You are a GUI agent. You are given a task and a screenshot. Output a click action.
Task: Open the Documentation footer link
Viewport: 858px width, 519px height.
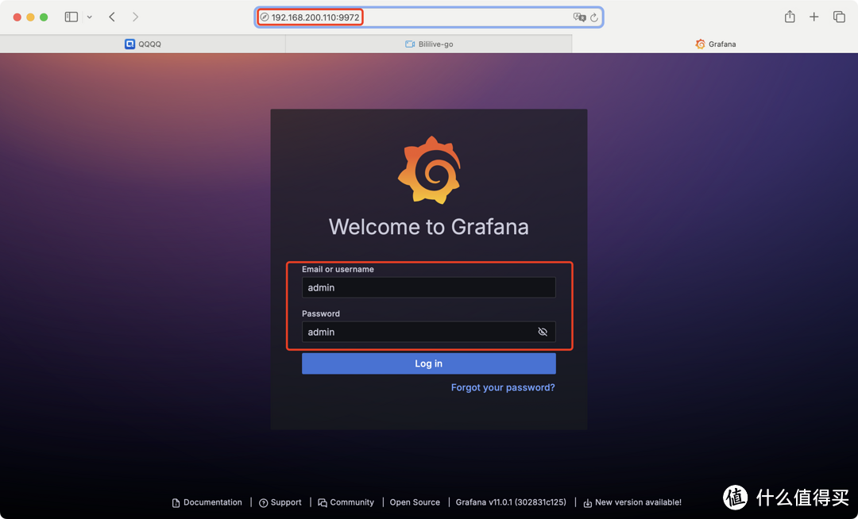point(207,502)
